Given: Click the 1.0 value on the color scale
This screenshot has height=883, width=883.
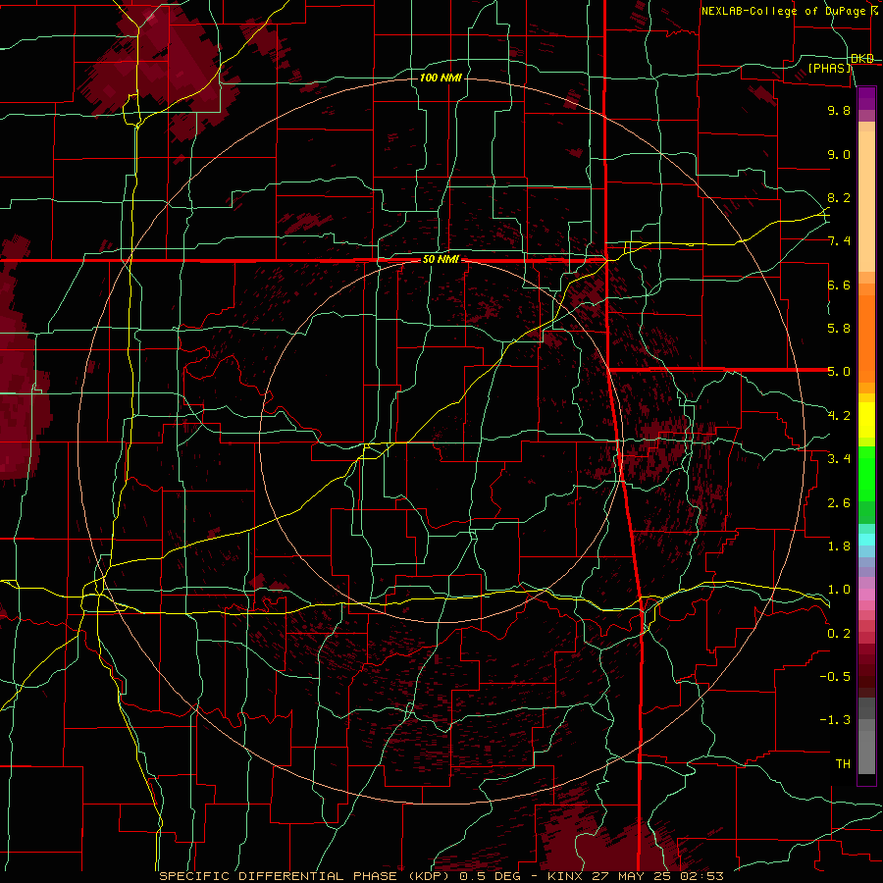Looking at the screenshot, I should 839,590.
